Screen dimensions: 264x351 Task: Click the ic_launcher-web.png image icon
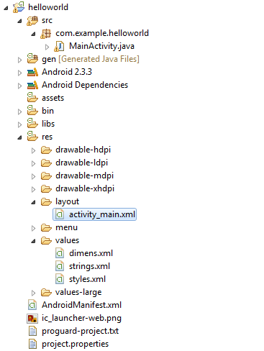pyautogui.click(x=32, y=319)
